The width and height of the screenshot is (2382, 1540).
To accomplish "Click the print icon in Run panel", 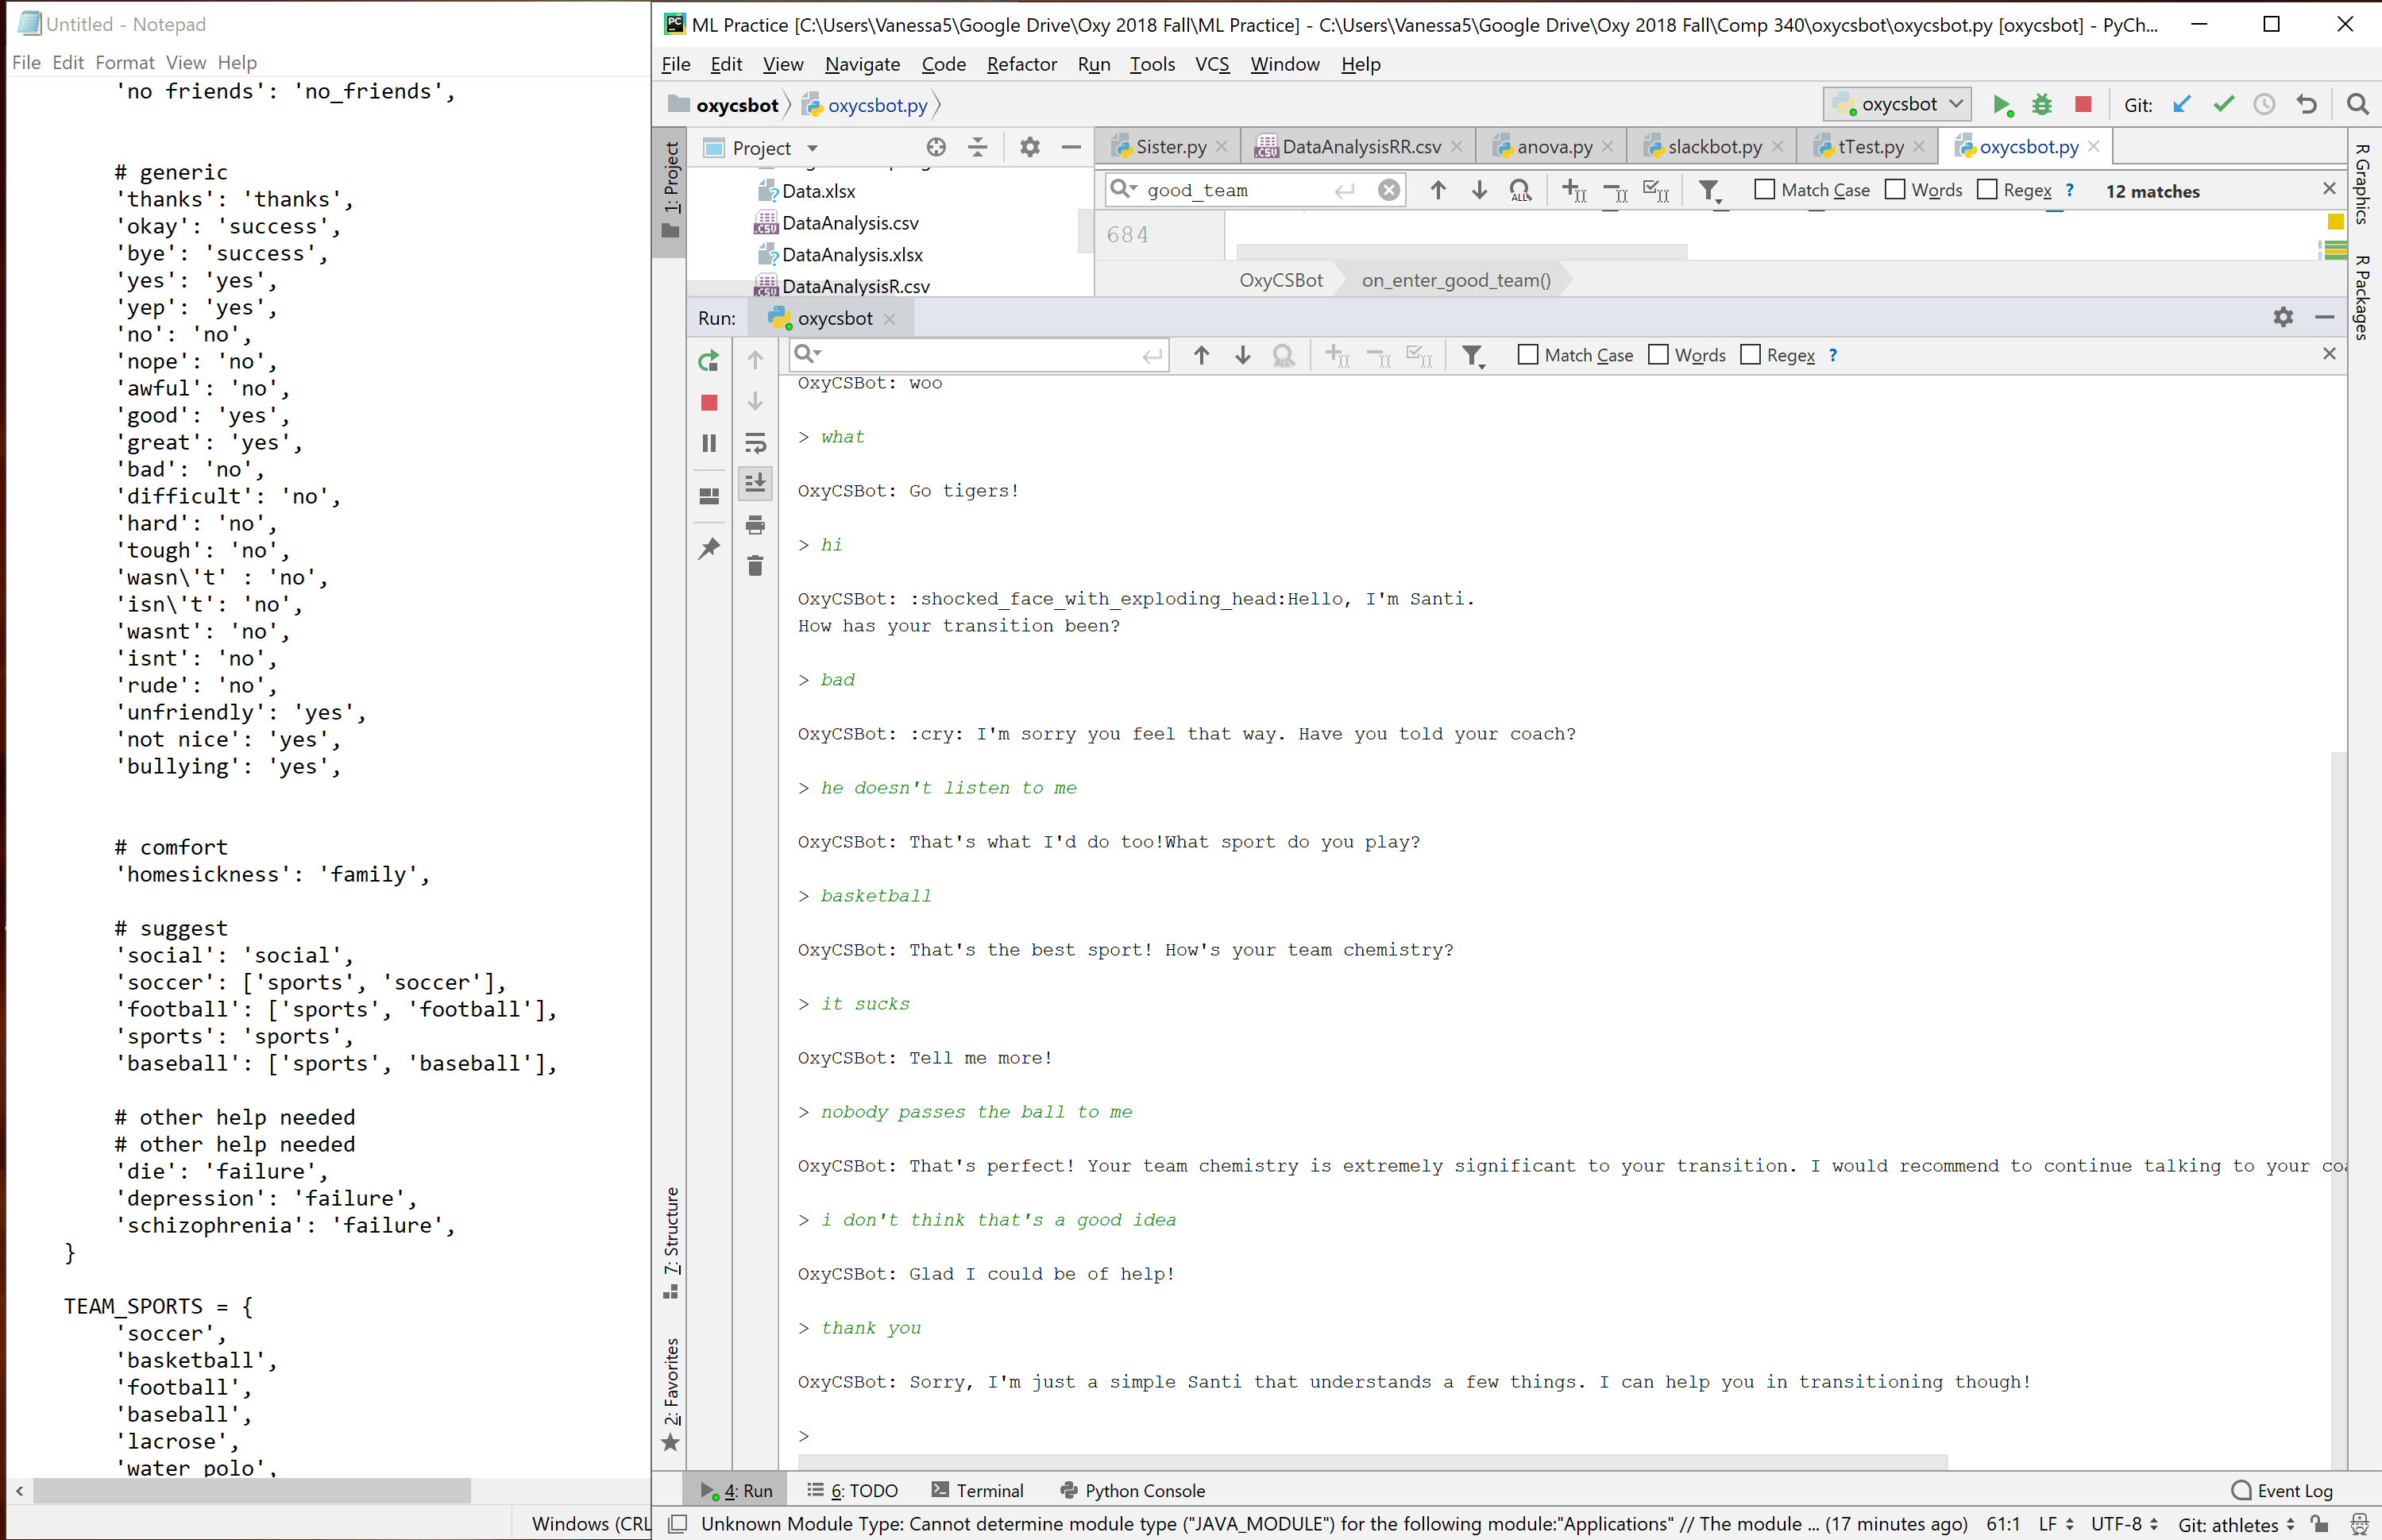I will click(755, 525).
